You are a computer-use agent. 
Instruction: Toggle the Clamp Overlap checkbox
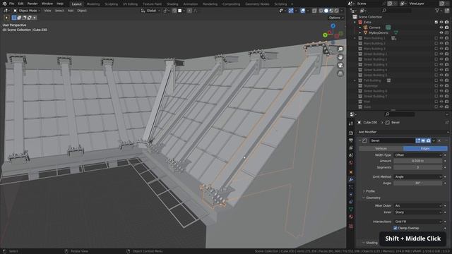[x=395, y=228]
